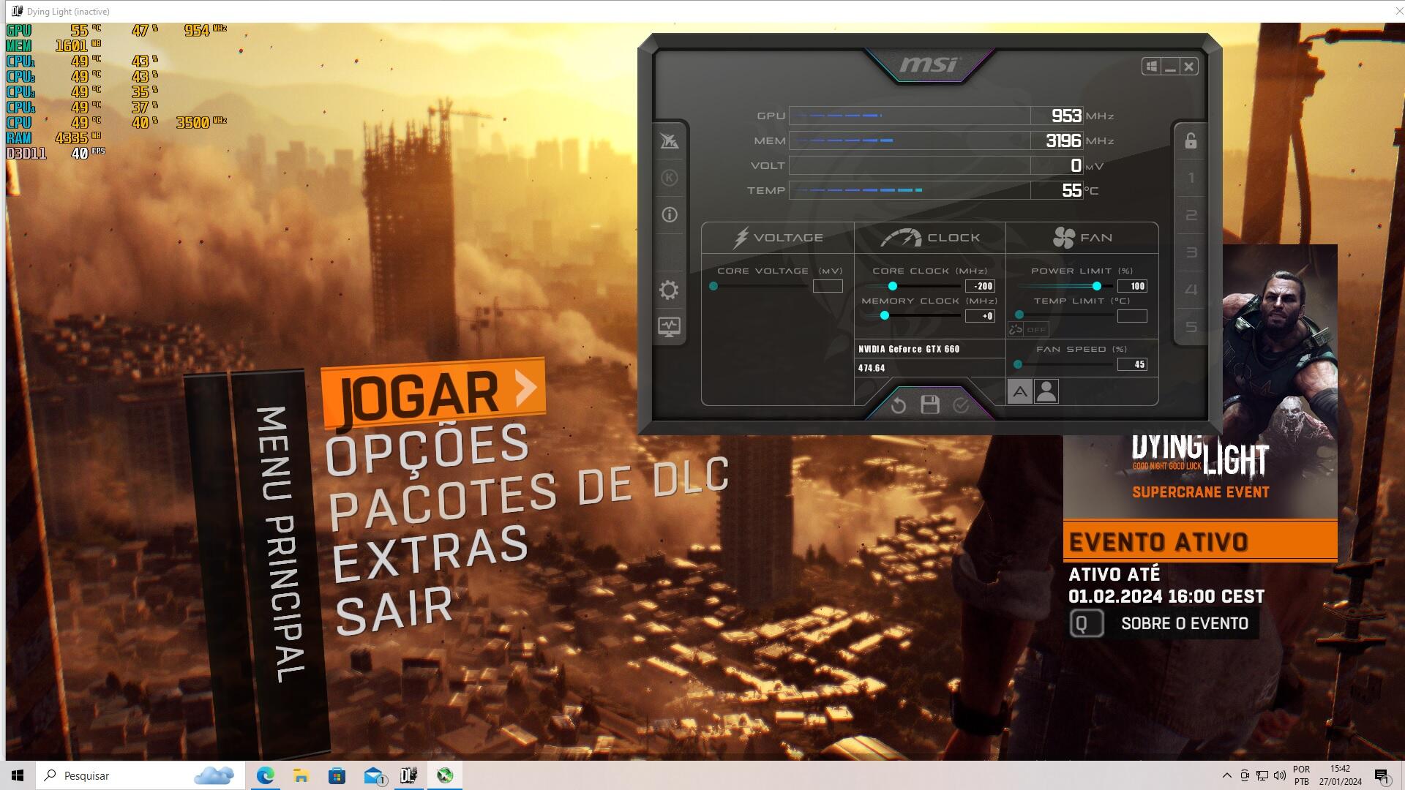This screenshot has height=790, width=1405.
Task: Click the taskbar clock showing 15:42
Action: coord(1340,775)
